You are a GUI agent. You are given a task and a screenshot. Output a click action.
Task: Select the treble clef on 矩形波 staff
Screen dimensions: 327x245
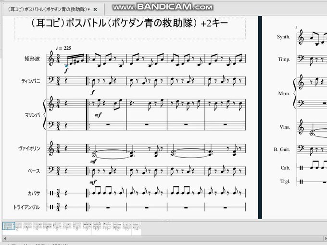(x=51, y=59)
